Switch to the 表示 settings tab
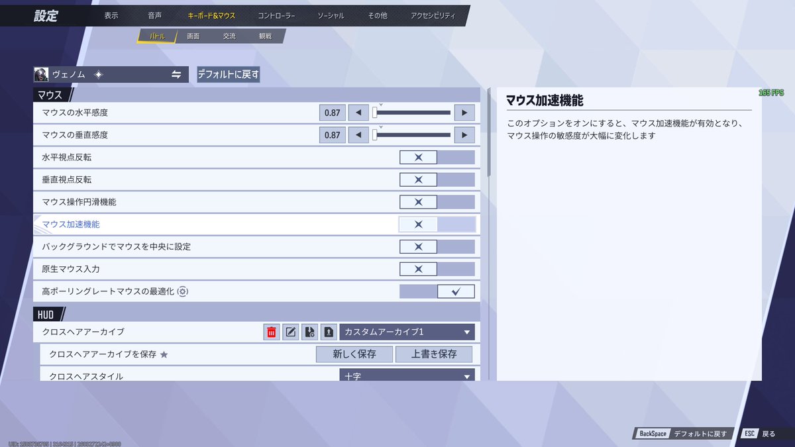The height and width of the screenshot is (447, 795). pyautogui.click(x=111, y=15)
